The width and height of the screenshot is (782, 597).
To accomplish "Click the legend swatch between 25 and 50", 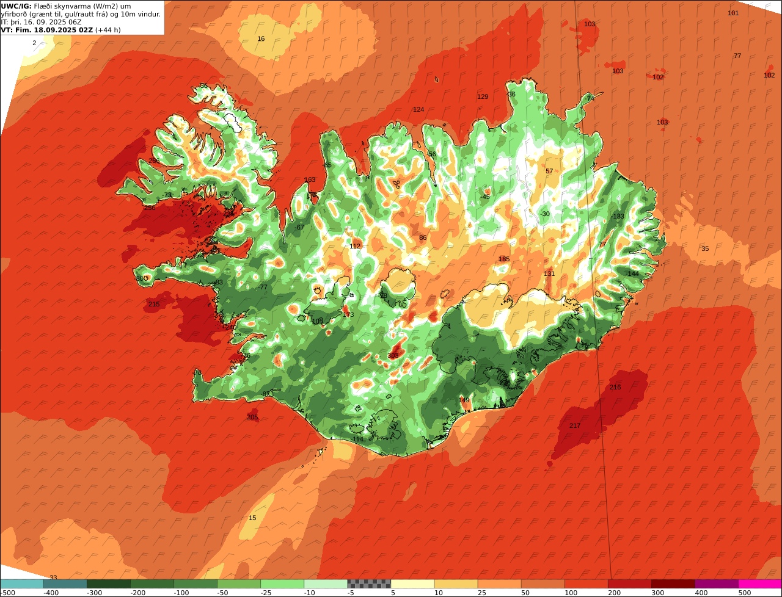I will point(499,584).
